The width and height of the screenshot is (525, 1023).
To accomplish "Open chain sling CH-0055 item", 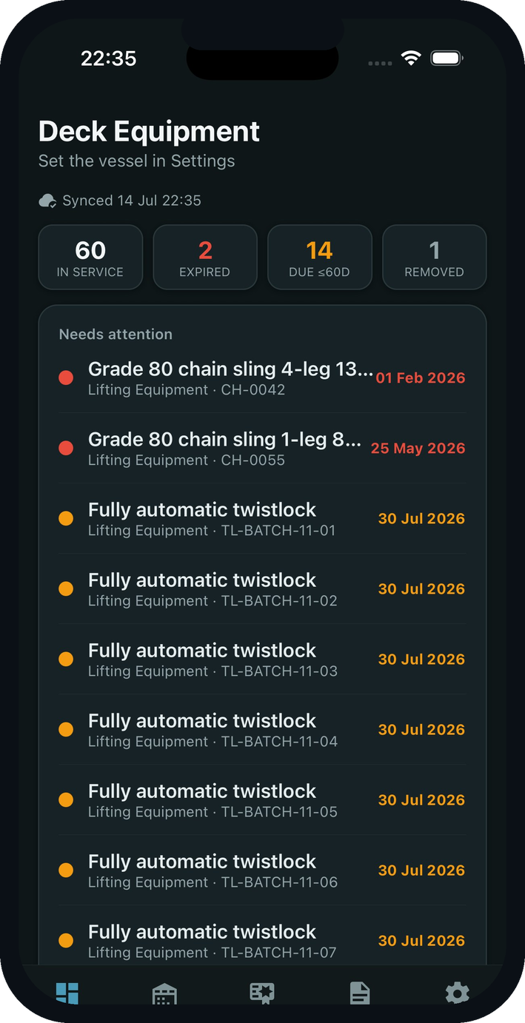I will pyautogui.click(x=262, y=448).
